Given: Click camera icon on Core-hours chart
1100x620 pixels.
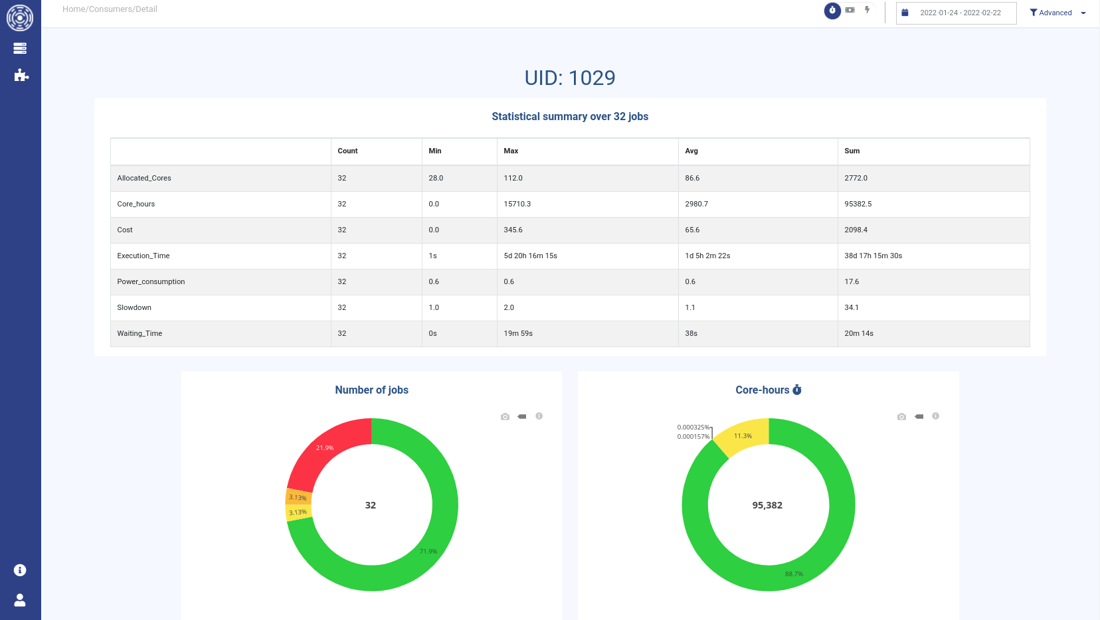Looking at the screenshot, I should [x=901, y=417].
